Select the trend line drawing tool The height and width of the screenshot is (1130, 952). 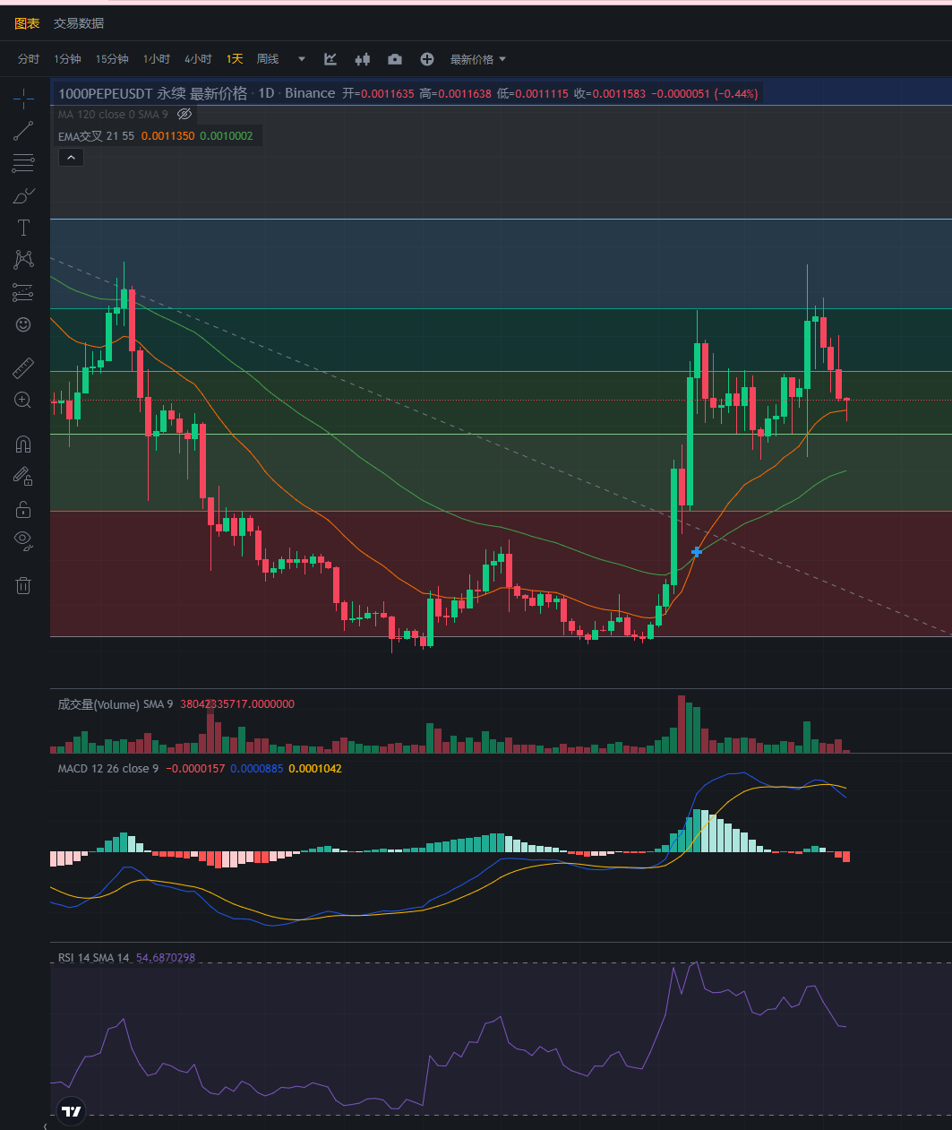coord(23,132)
